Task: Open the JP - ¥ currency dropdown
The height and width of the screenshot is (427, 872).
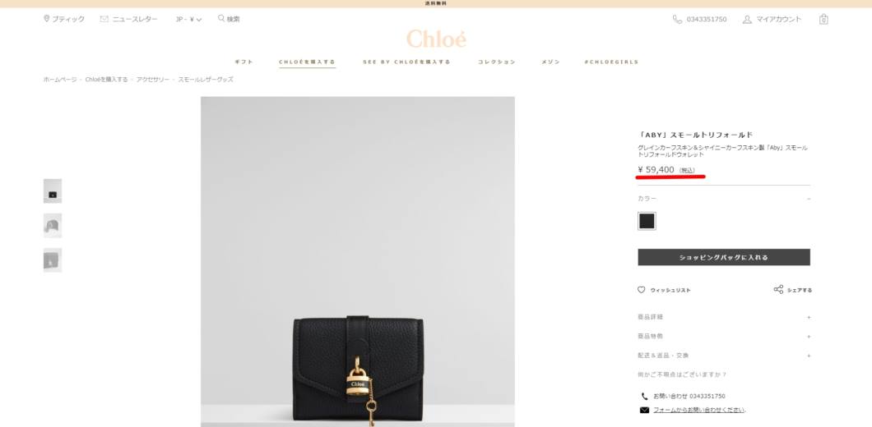Action: click(188, 20)
